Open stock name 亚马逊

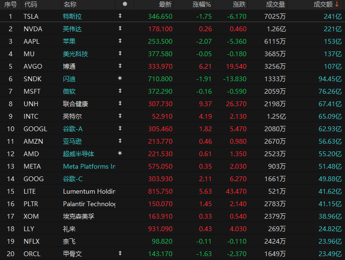(x=72, y=141)
